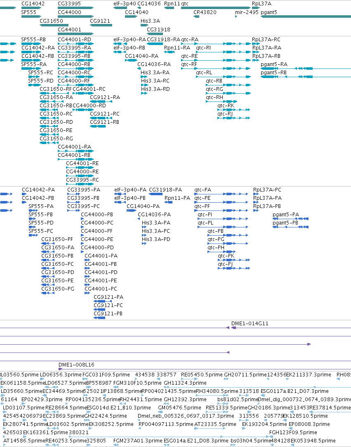The image size is (351, 447).
Task: Click transcript RpL37A-RC
Action: tap(266, 39)
